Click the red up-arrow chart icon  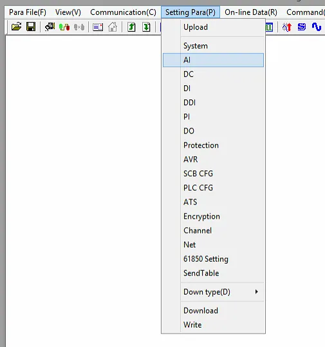click(x=287, y=27)
